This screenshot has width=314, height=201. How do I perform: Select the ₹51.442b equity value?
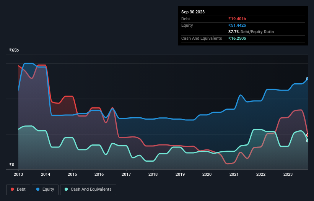pos(237,25)
